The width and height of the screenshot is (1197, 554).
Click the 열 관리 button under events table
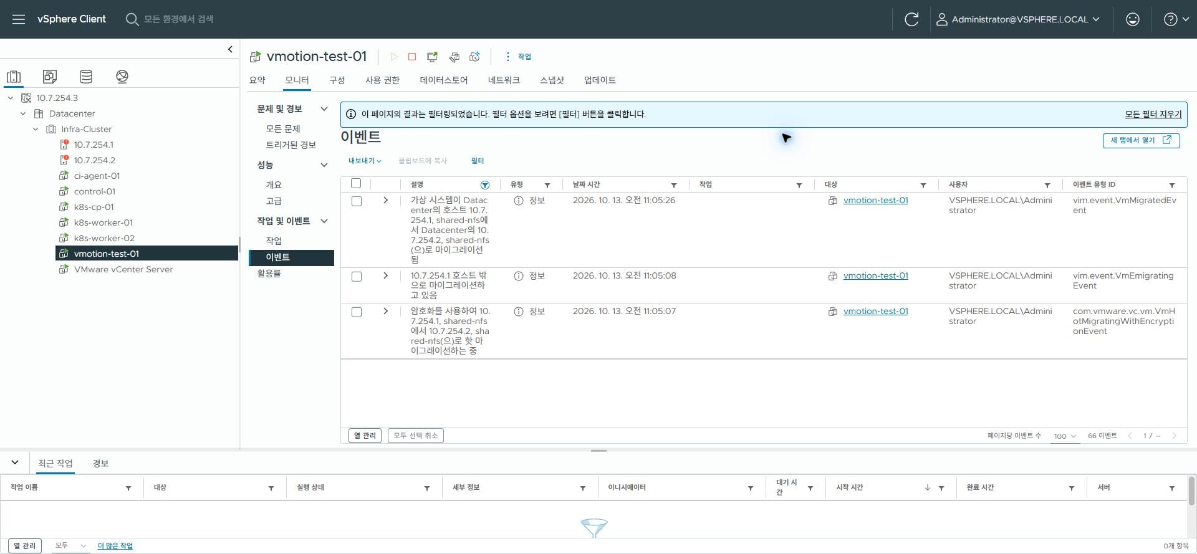[x=365, y=436]
